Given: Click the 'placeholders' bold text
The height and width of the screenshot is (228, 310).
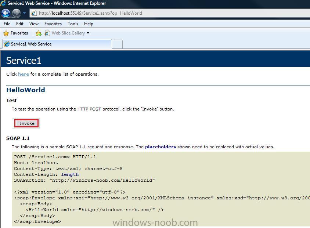Looking at the screenshot, I should tap(161, 147).
